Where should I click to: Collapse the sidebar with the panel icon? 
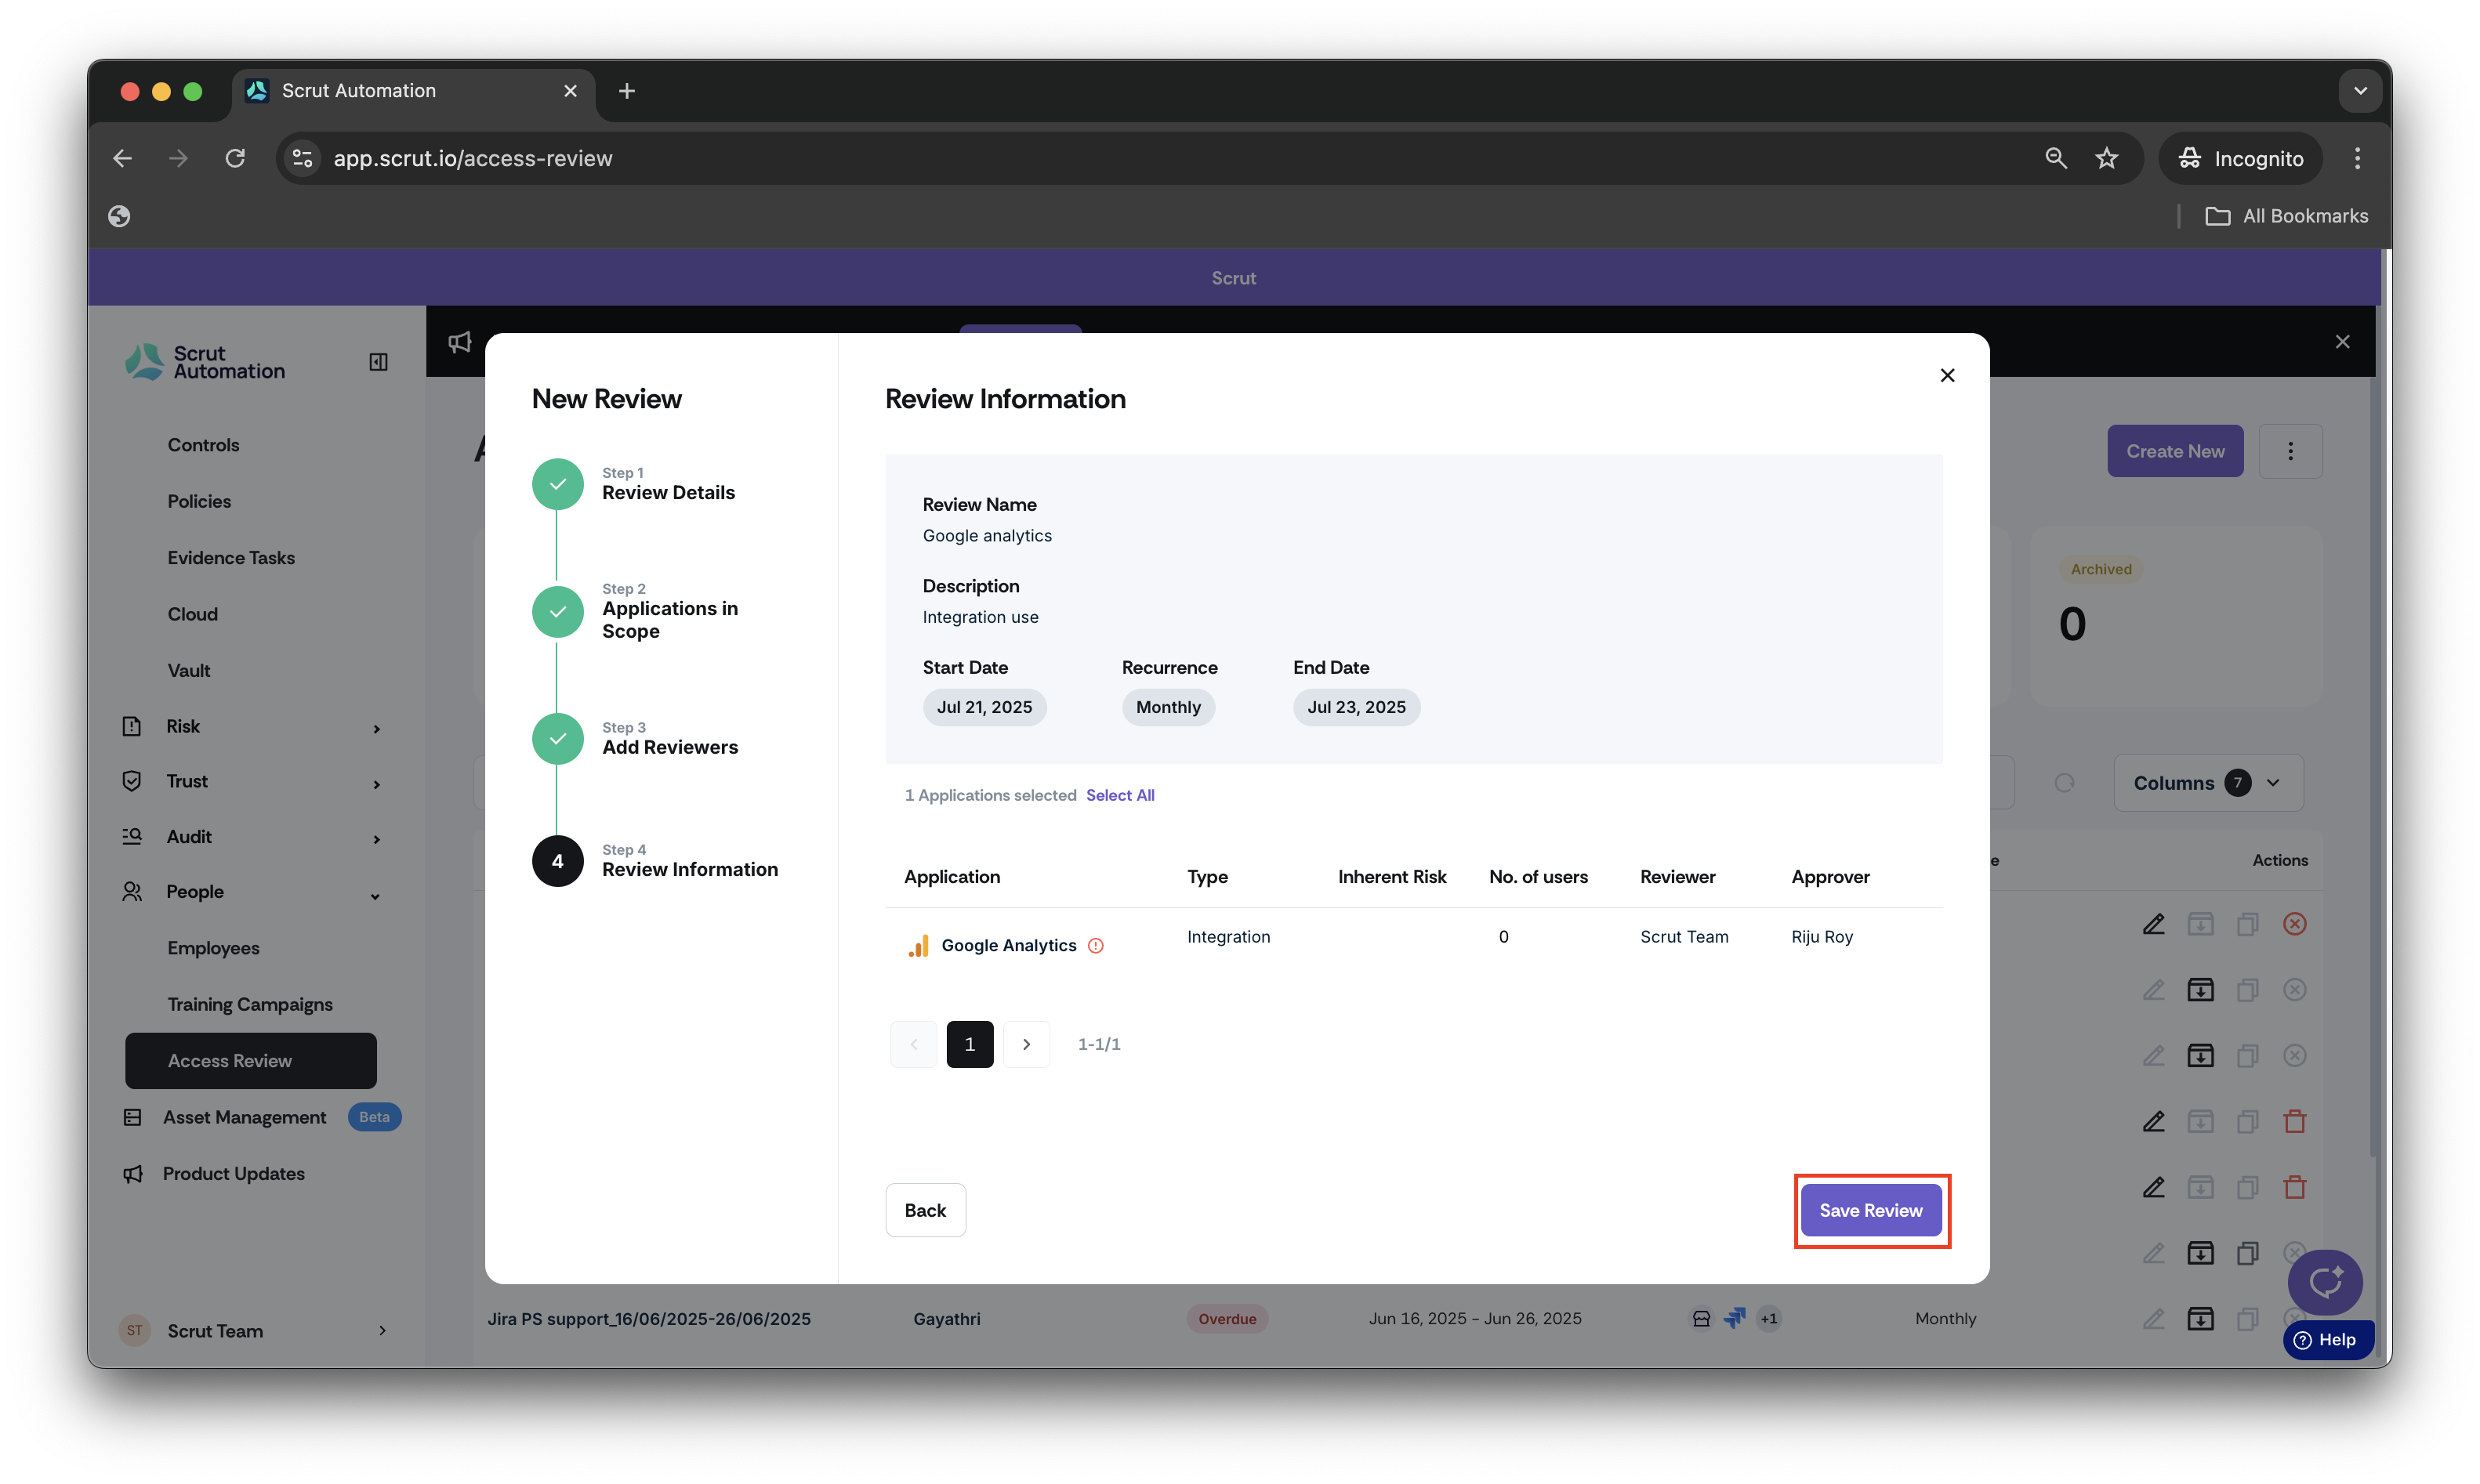378,362
